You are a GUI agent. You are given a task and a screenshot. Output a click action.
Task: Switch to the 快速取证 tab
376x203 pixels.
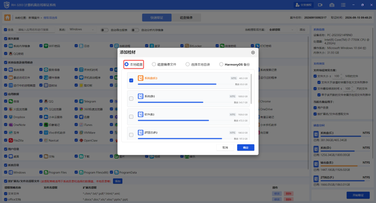coord(157,18)
